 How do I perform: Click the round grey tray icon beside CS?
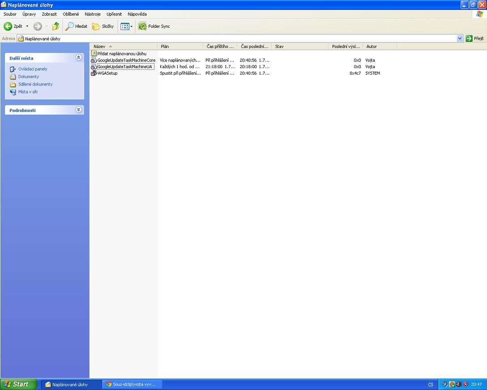click(x=444, y=385)
